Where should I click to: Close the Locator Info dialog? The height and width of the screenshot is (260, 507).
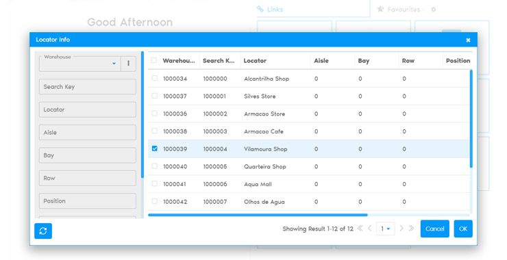point(468,40)
